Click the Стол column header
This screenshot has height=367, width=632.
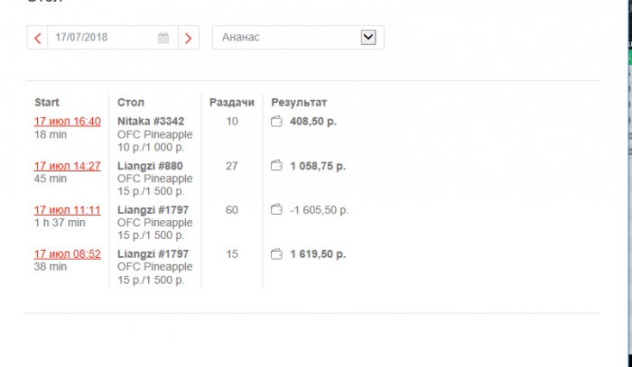(x=131, y=103)
